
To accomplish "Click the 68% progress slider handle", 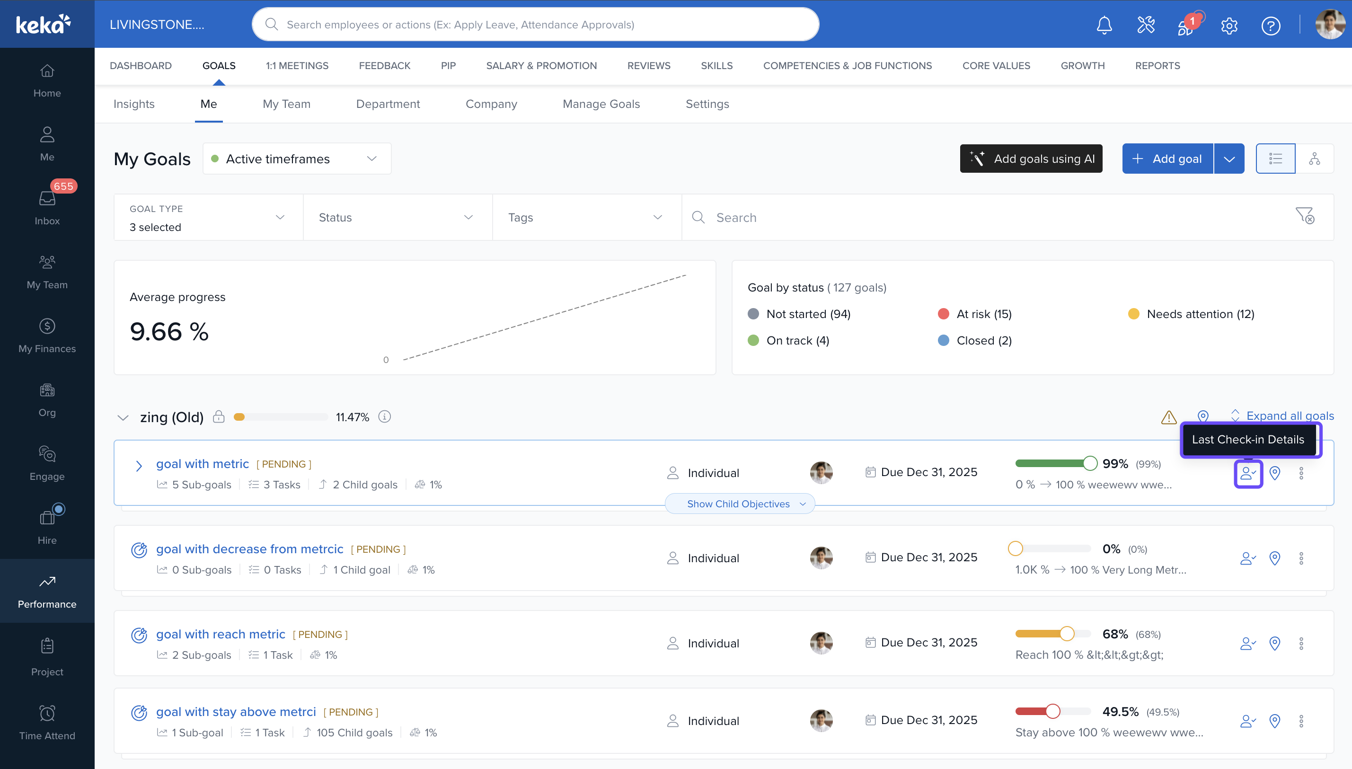I will coord(1067,633).
